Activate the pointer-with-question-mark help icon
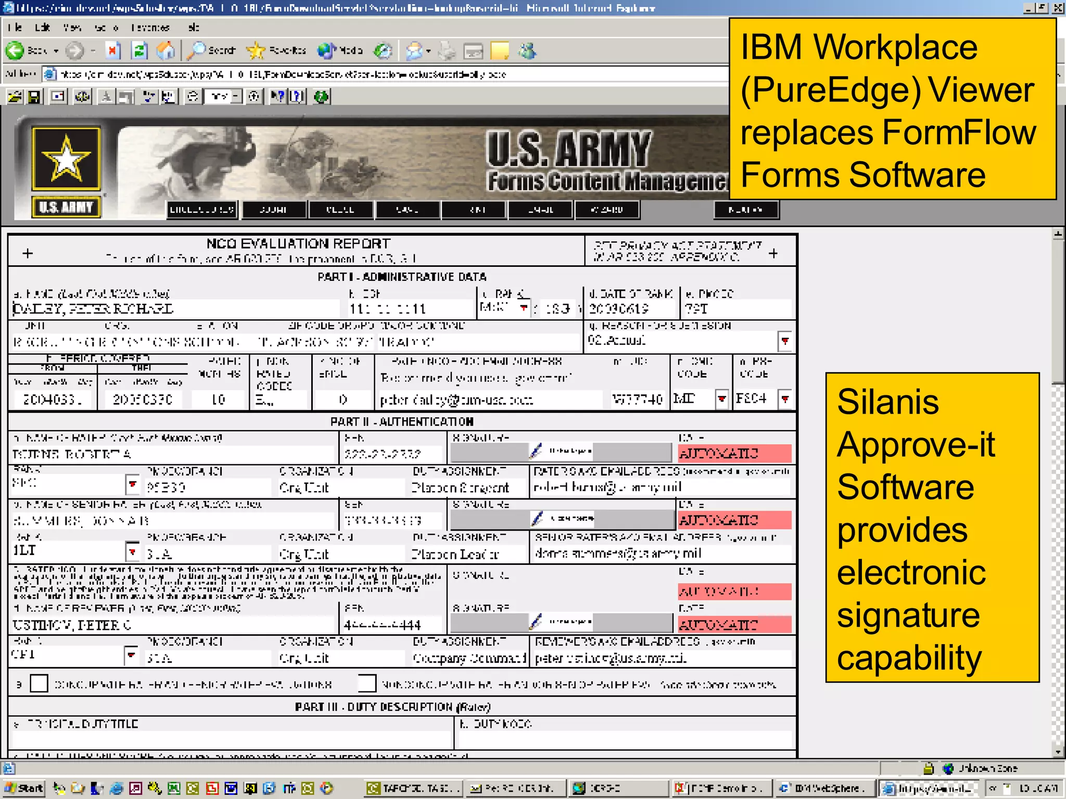 click(x=277, y=96)
